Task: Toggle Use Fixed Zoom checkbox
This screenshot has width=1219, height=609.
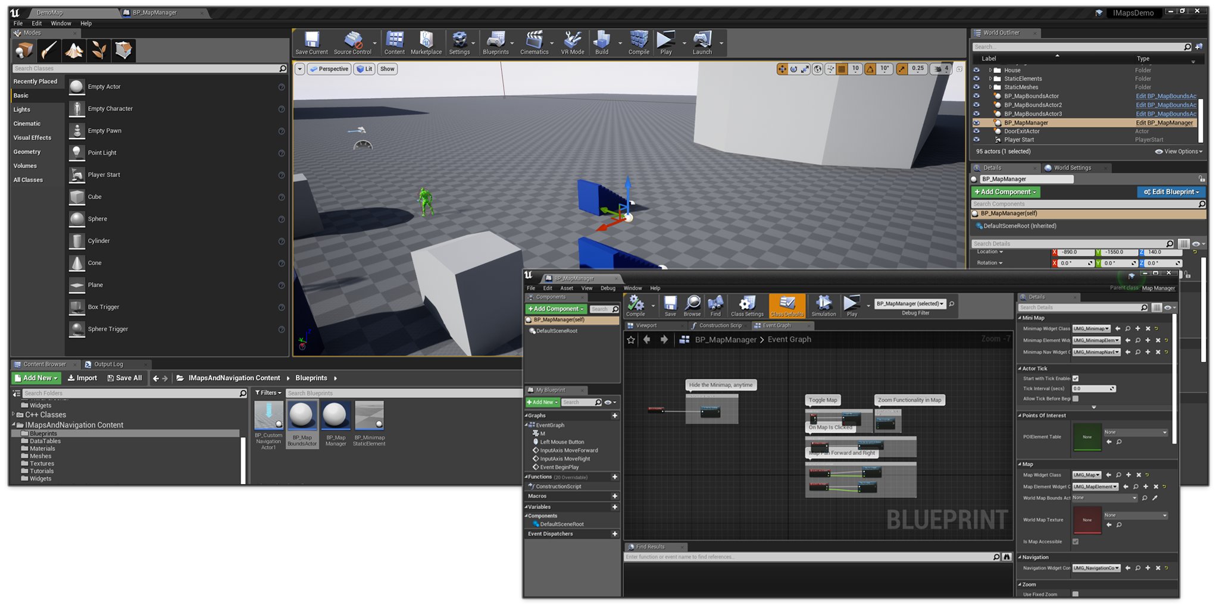Action: (1076, 594)
